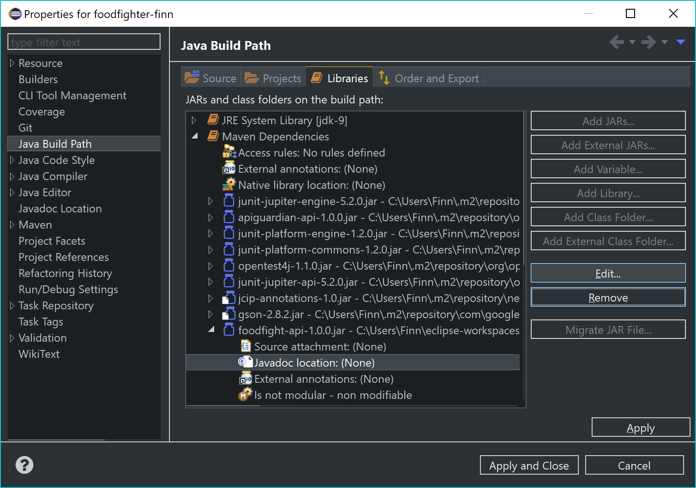Open CLI Tool Management page
Viewport: 696px width, 488px height.
(72, 95)
